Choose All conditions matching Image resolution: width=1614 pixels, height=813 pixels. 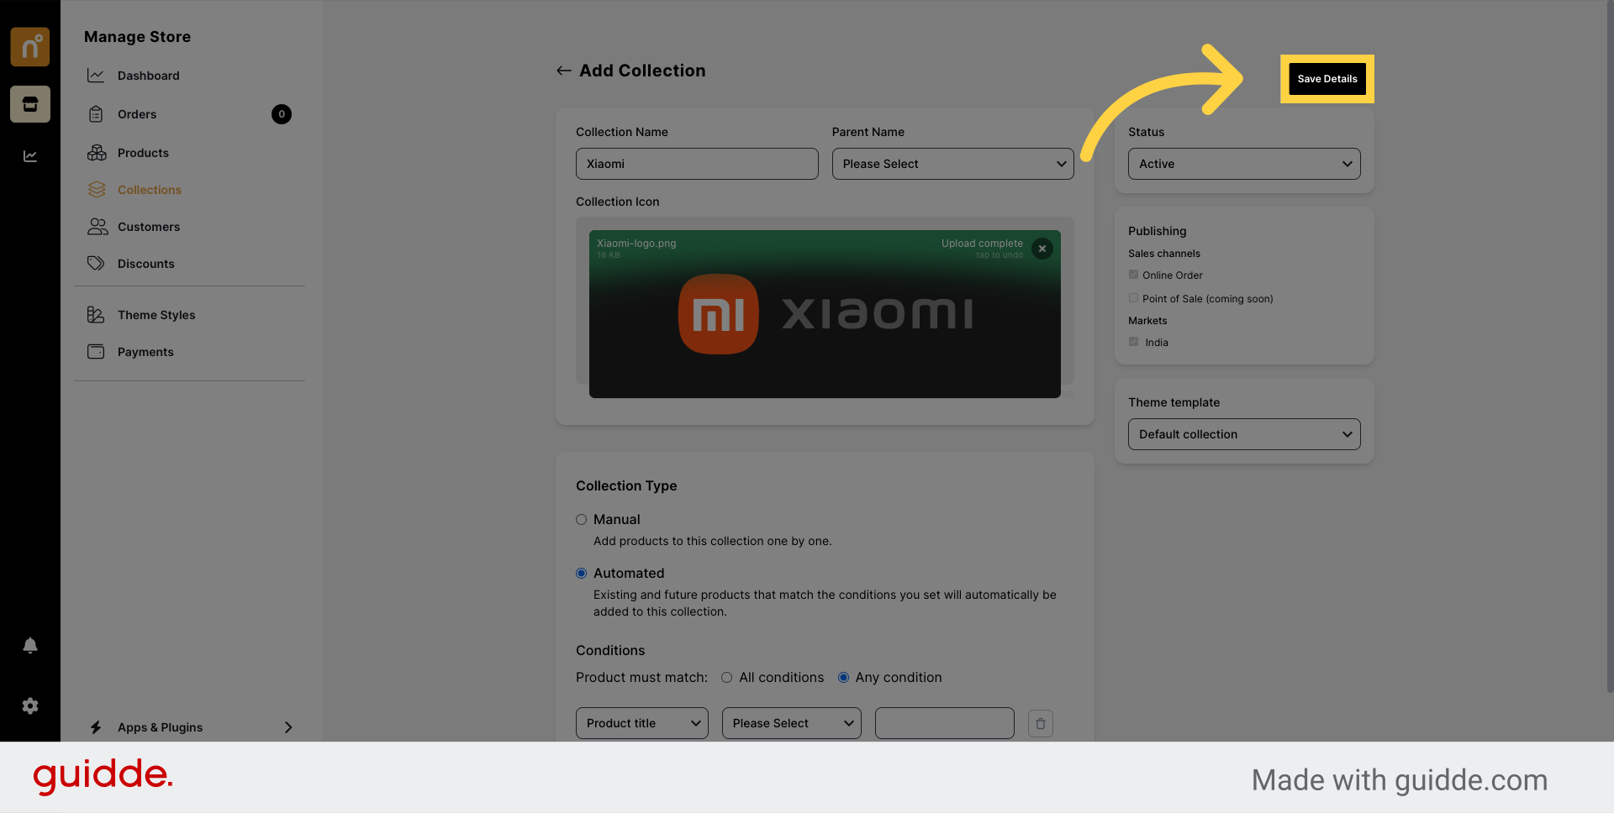726,678
